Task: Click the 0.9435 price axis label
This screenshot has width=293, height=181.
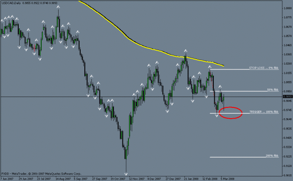Action: tap(287, 138)
